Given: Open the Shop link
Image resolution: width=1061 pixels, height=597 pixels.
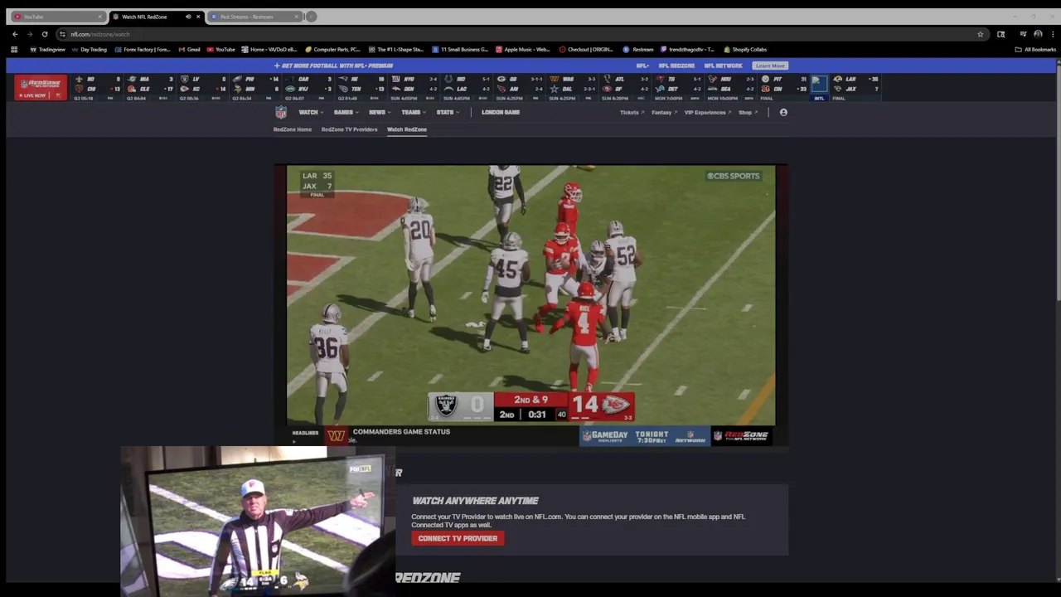Looking at the screenshot, I should (x=748, y=112).
